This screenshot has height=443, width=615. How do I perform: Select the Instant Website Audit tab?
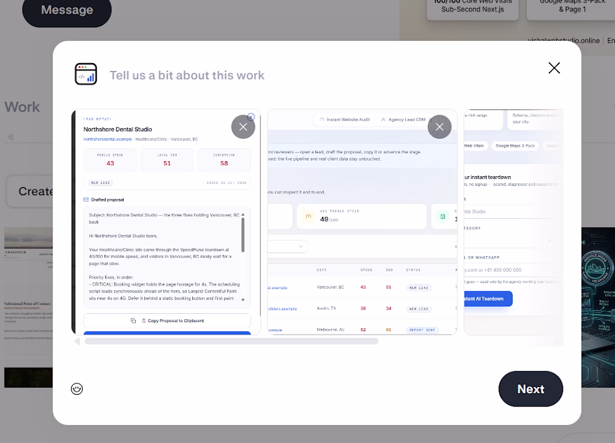pyautogui.click(x=345, y=120)
